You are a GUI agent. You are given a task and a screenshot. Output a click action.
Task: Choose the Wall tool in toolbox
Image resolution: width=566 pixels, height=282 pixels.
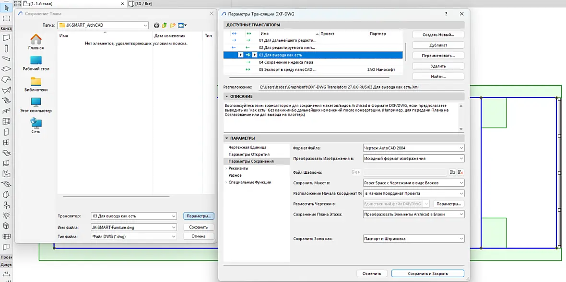[6, 37]
